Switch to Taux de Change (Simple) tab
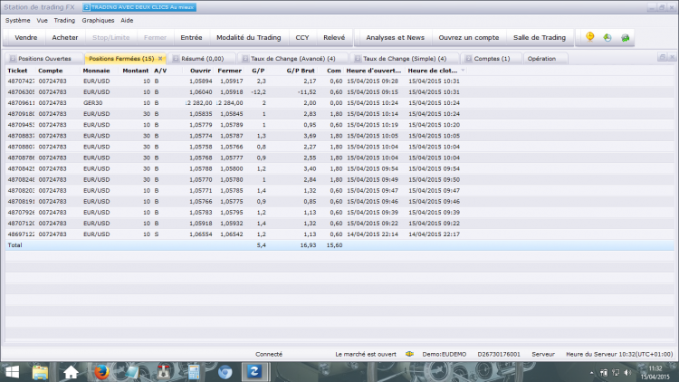The width and height of the screenshot is (679, 382). coord(404,59)
